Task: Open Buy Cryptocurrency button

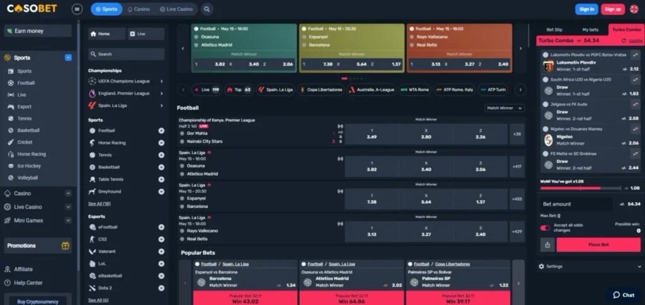Action: tap(38, 301)
